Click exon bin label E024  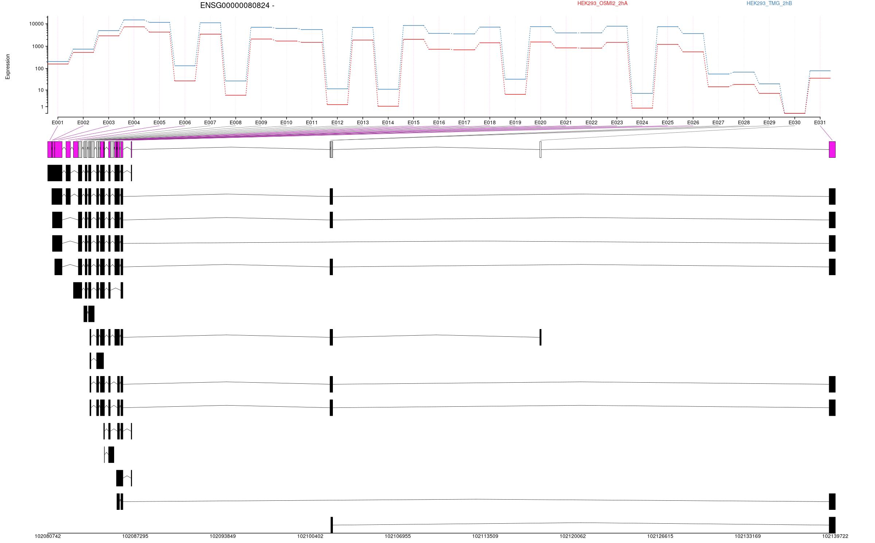click(642, 123)
